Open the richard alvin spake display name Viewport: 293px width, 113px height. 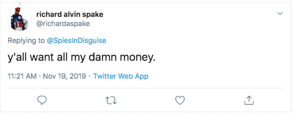[70, 14]
